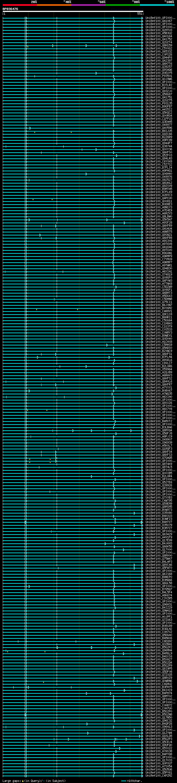This screenshot has height=783, width=177.
Task: Select hit UniRef100_Q8MYQ4
Action: click(x=159, y=431)
